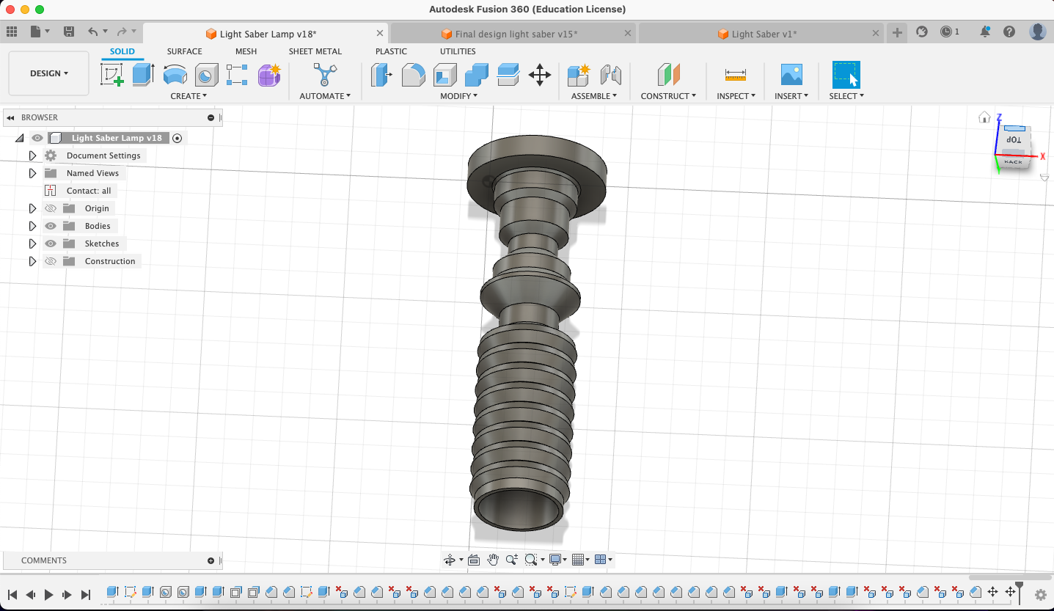Collapse the Browser panel with double arrows
This screenshot has height=611, width=1054.
pyautogui.click(x=10, y=117)
